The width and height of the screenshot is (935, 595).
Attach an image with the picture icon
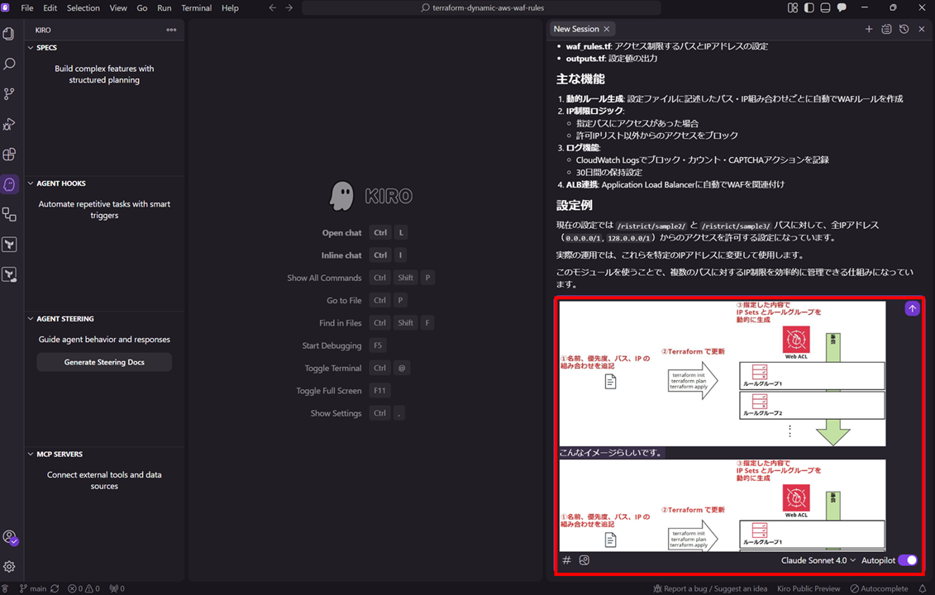[x=584, y=559]
